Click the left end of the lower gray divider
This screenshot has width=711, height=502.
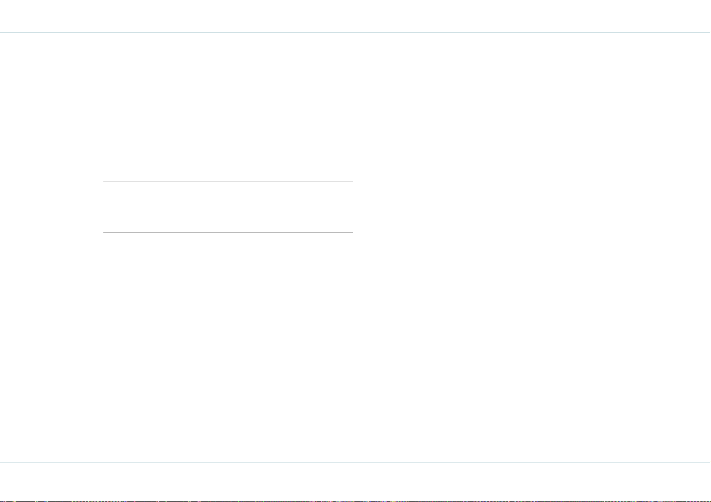click(x=105, y=232)
